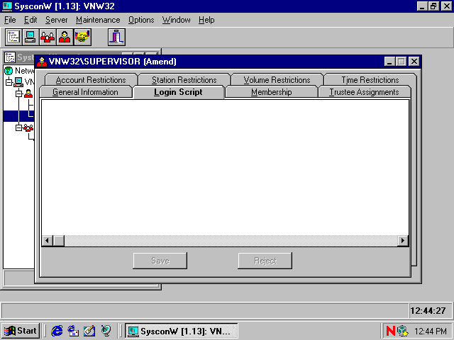
Task: Restore down the main SysconW window
Action: click(x=433, y=6)
